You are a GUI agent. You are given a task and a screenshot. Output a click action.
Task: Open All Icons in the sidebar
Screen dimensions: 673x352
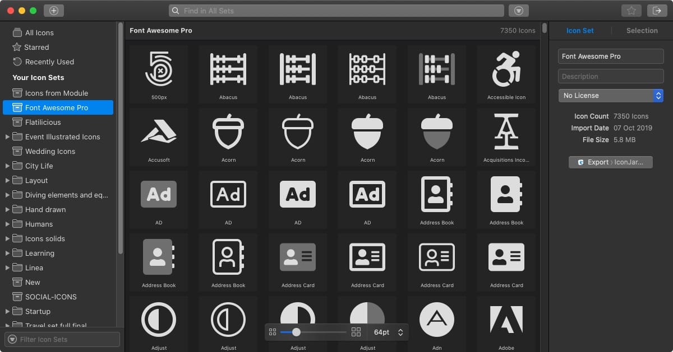[x=39, y=32]
